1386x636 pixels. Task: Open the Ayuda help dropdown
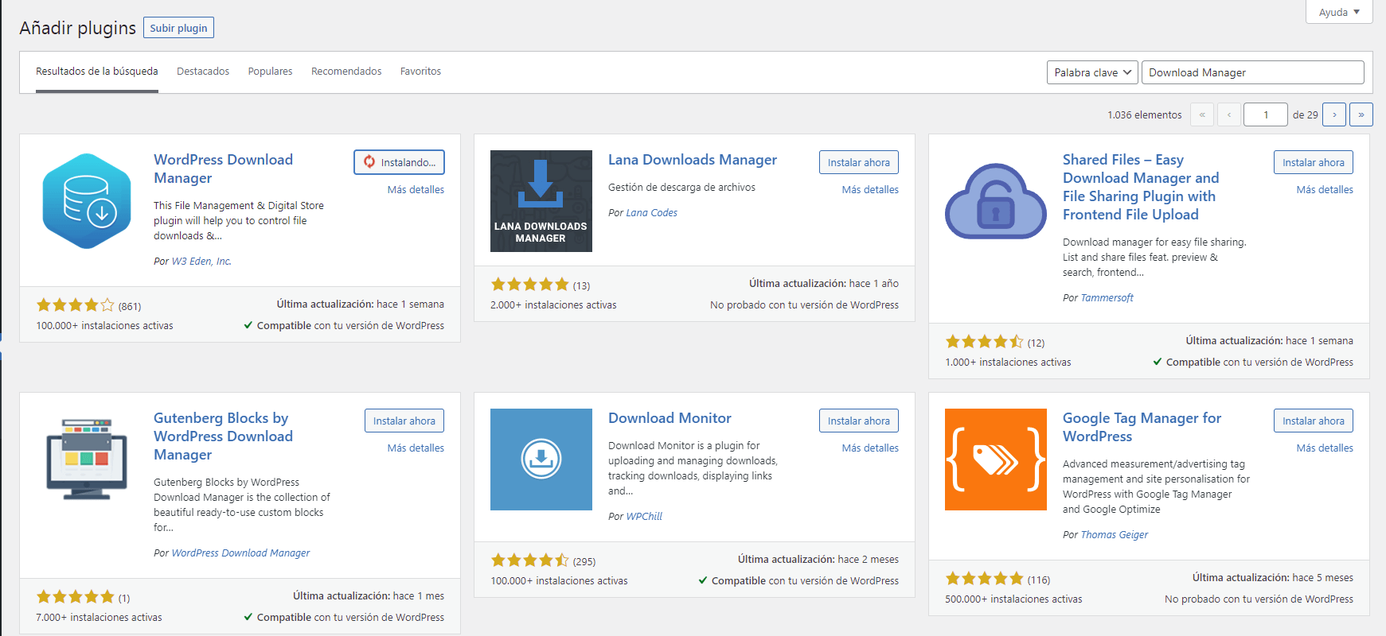(x=1339, y=12)
